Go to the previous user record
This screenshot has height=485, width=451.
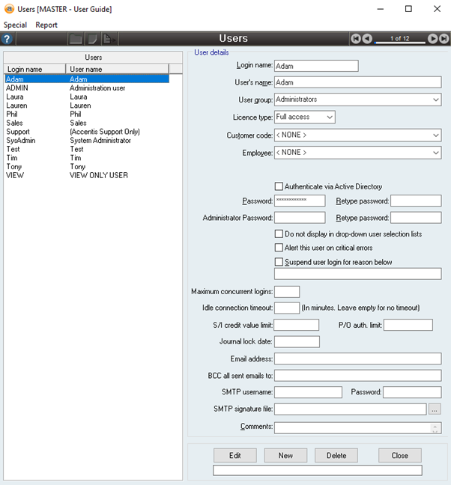tap(367, 38)
